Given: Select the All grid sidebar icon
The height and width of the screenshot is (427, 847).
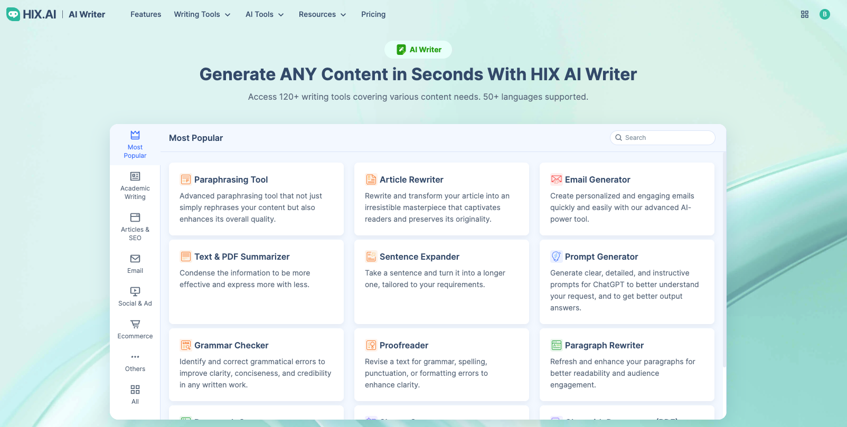Looking at the screenshot, I should [x=135, y=389].
